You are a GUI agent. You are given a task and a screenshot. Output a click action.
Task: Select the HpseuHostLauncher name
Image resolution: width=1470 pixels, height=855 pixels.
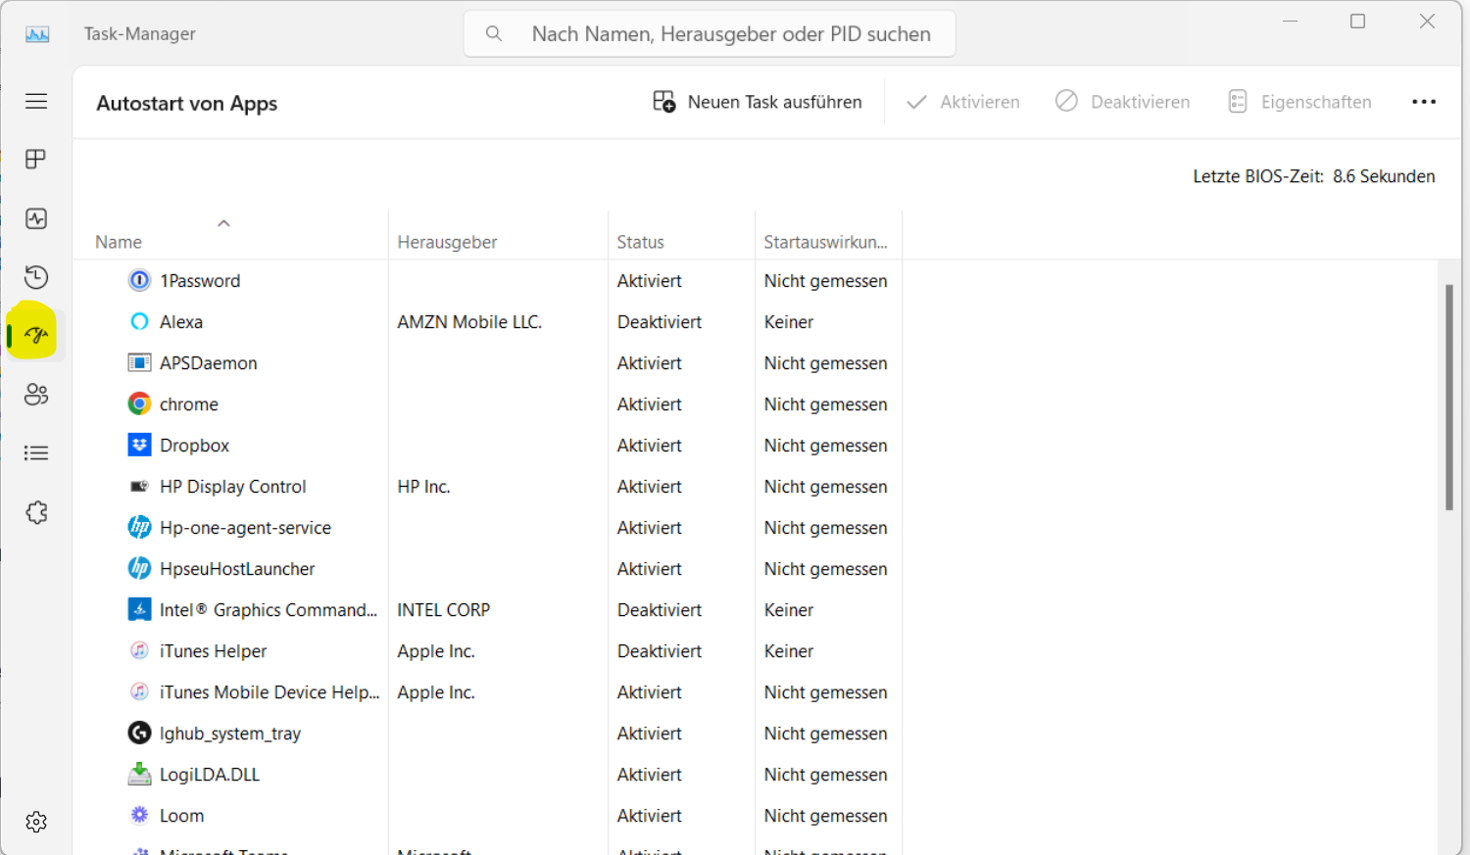(x=237, y=569)
